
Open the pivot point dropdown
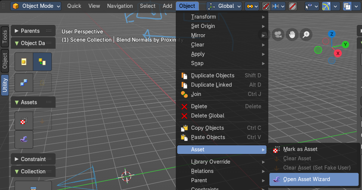click(x=252, y=6)
